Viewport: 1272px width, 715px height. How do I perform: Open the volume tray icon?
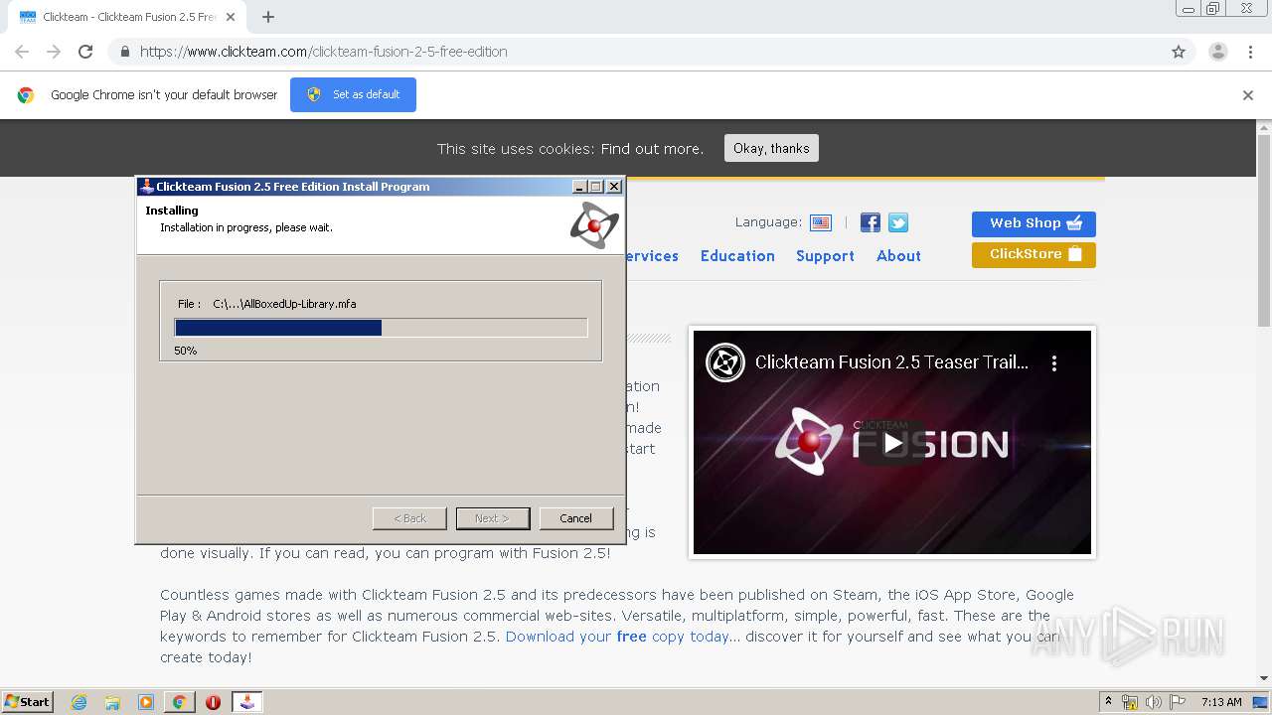point(1153,702)
